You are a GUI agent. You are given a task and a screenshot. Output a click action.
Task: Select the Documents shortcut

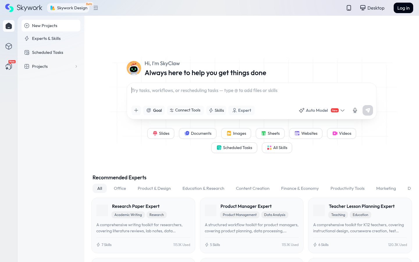(x=198, y=133)
